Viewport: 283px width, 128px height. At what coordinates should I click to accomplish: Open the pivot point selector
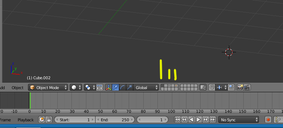point(90,87)
